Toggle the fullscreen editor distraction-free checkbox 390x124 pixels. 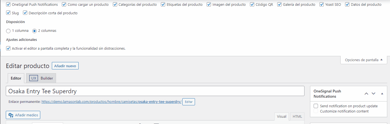click(8, 48)
